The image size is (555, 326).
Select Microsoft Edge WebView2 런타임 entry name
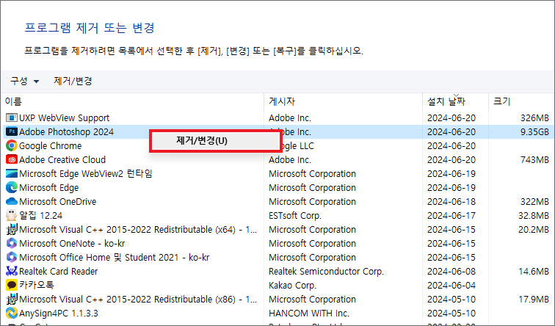tap(86, 174)
